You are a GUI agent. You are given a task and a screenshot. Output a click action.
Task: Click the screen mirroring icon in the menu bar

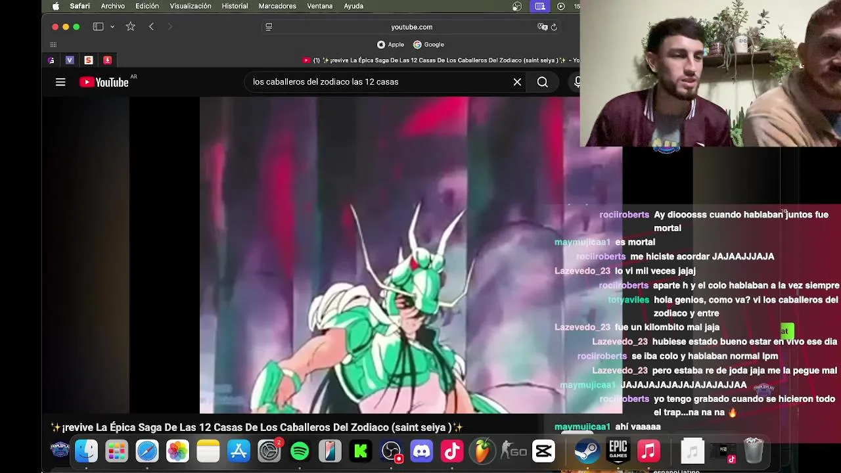click(540, 6)
